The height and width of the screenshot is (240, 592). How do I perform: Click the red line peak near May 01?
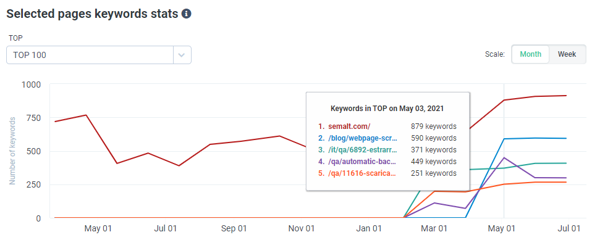(86, 115)
